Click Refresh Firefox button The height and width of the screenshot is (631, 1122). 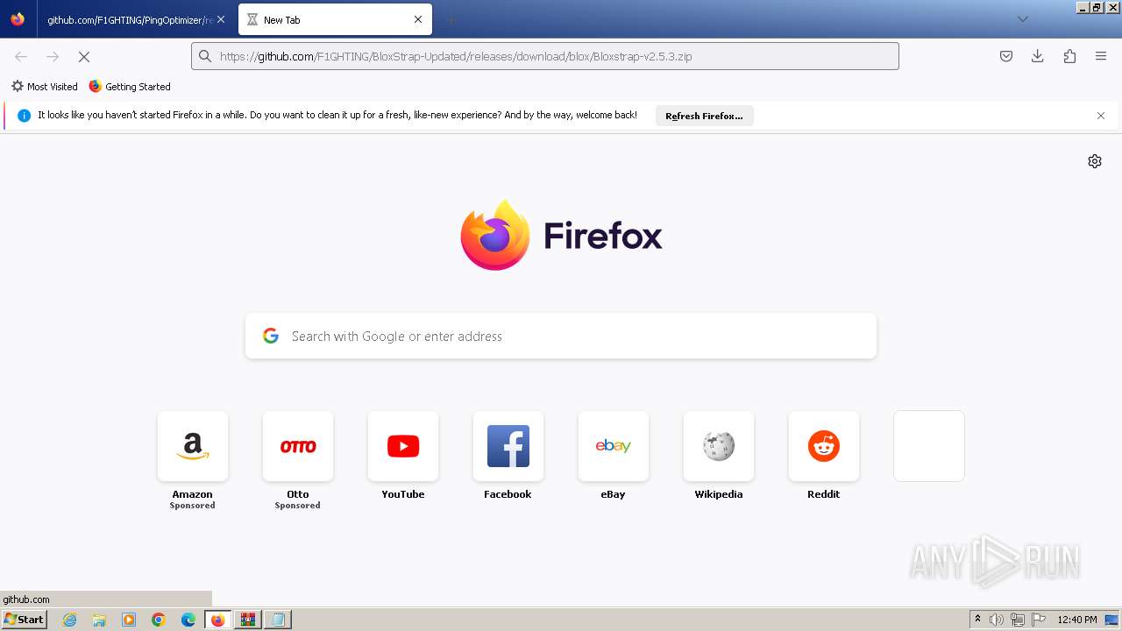point(704,116)
